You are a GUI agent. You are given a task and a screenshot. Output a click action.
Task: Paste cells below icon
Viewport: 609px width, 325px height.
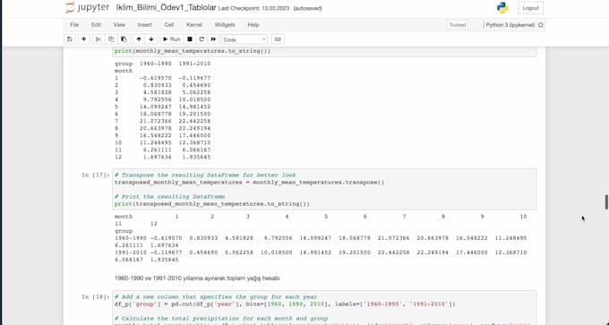pyautogui.click(x=124, y=39)
